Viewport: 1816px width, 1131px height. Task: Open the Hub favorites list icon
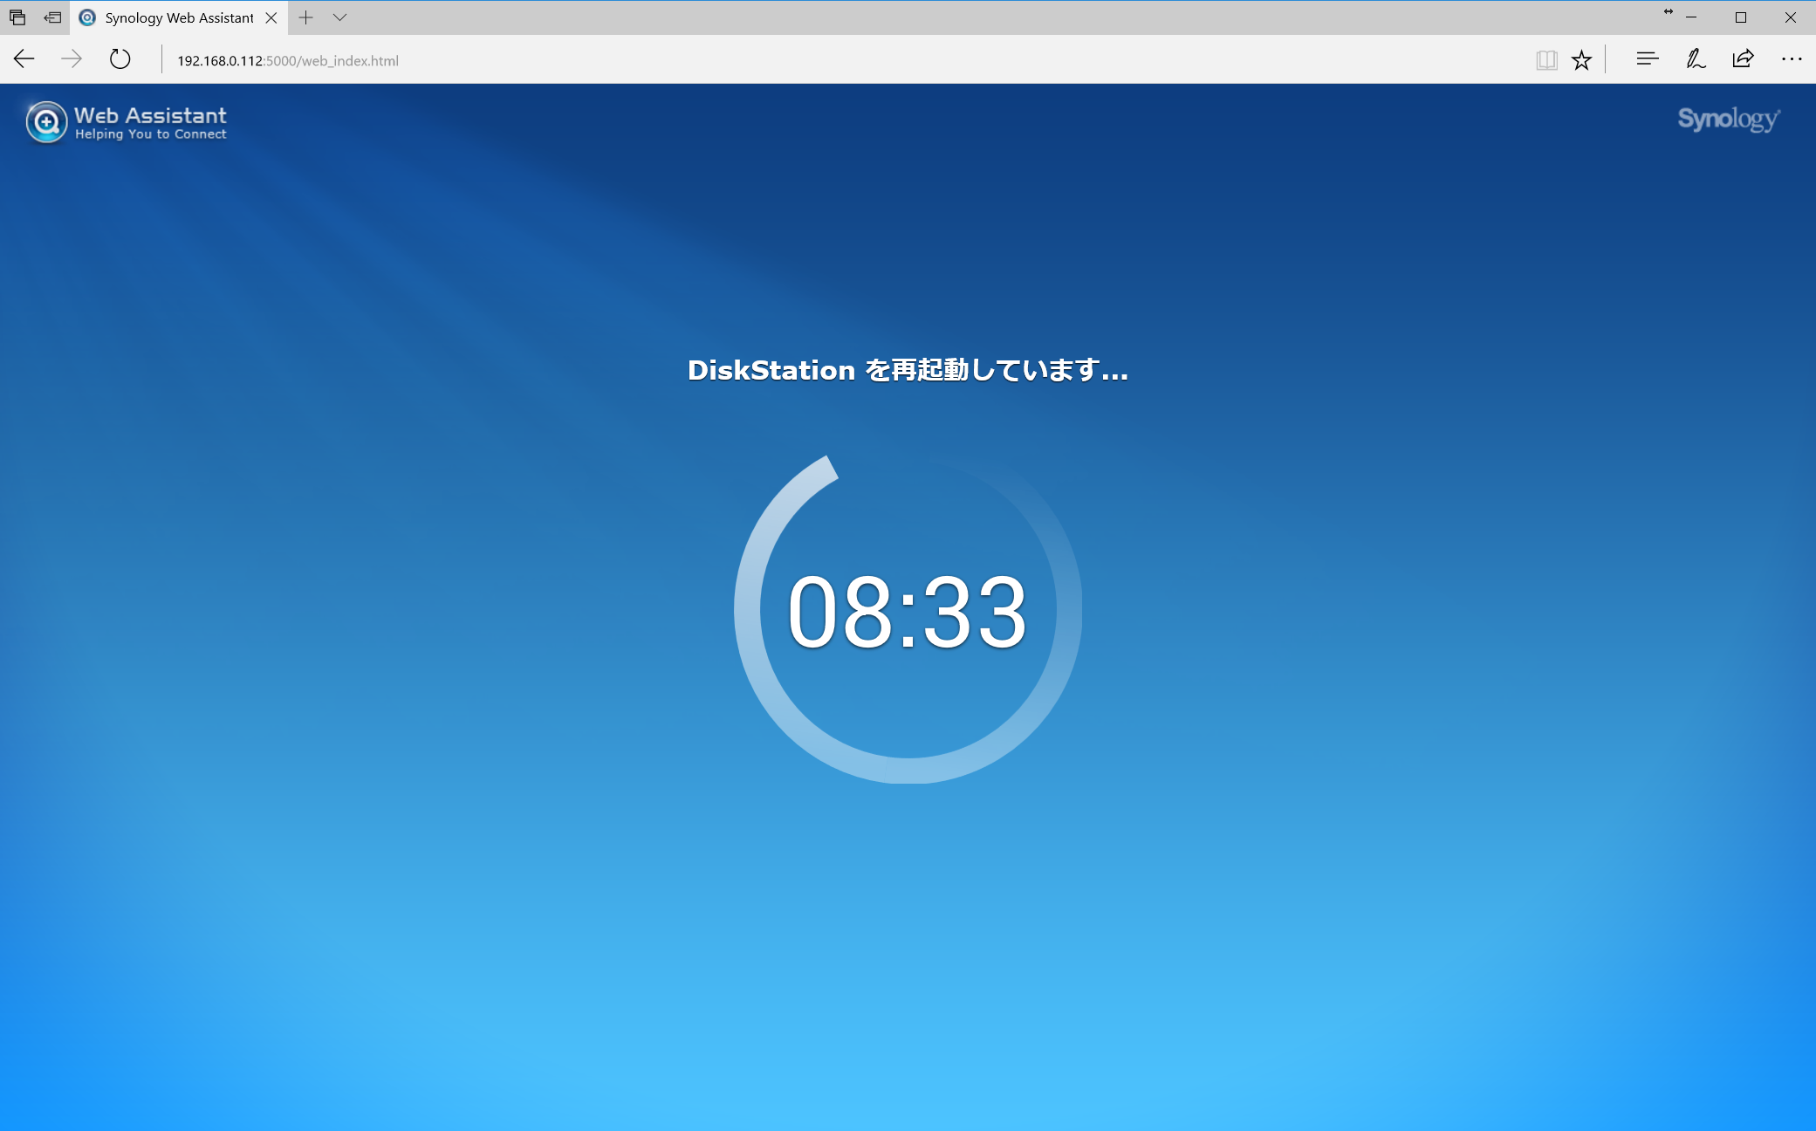coord(1647,59)
